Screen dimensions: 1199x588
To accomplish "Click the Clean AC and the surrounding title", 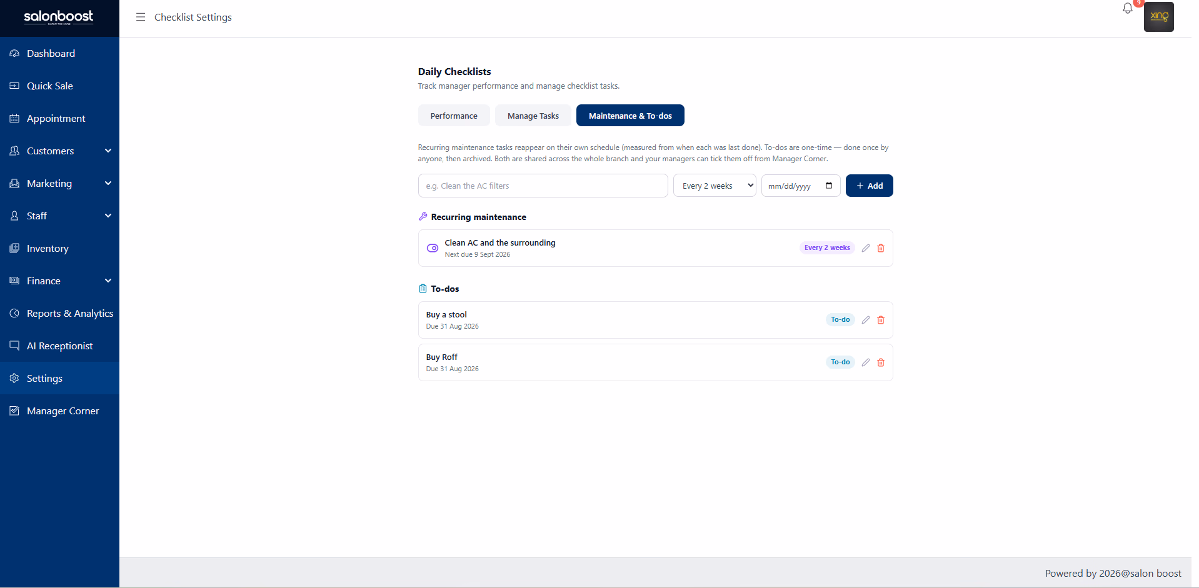I will point(500,242).
